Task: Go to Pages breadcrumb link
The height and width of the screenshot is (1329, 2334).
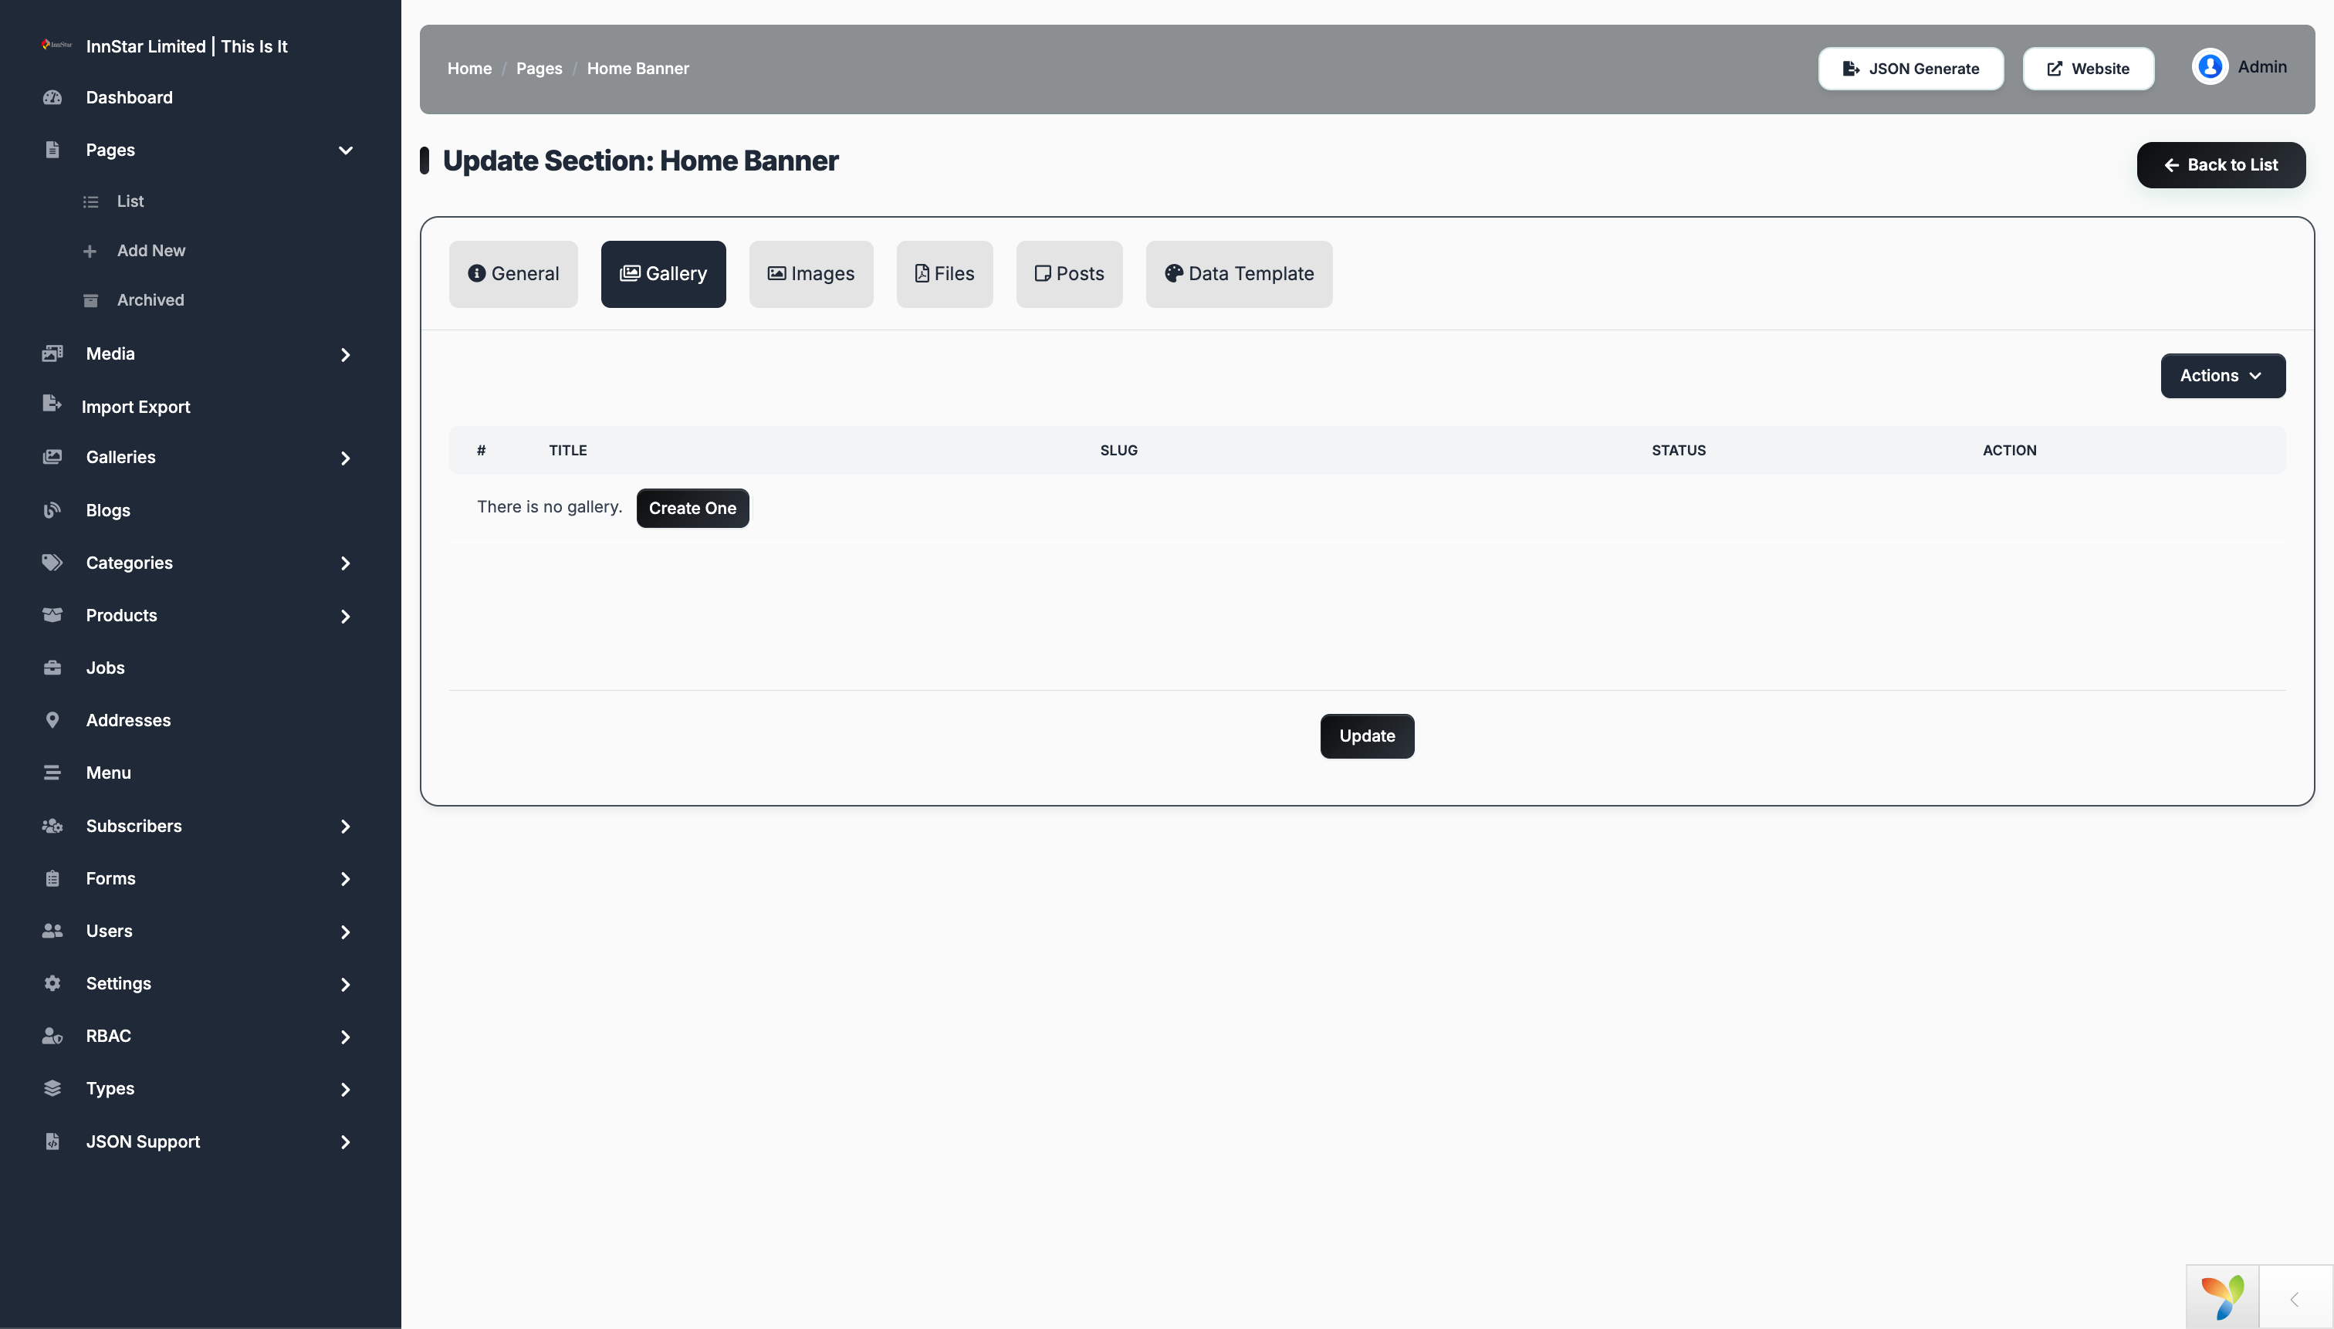Action: [x=539, y=69]
